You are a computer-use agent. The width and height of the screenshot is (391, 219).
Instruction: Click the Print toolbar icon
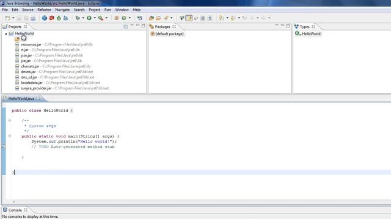coord(33,18)
